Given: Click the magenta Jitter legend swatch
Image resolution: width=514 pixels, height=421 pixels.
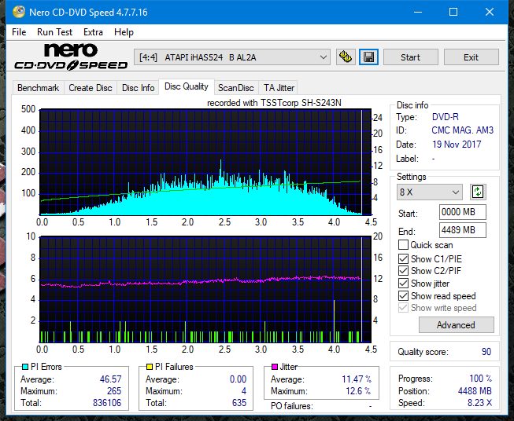Looking at the screenshot, I should (275, 367).
